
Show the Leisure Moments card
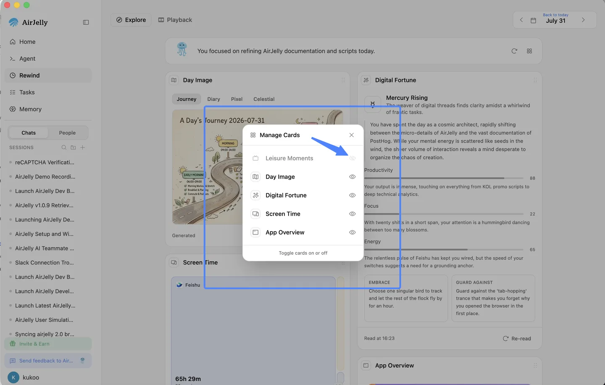pyautogui.click(x=352, y=158)
